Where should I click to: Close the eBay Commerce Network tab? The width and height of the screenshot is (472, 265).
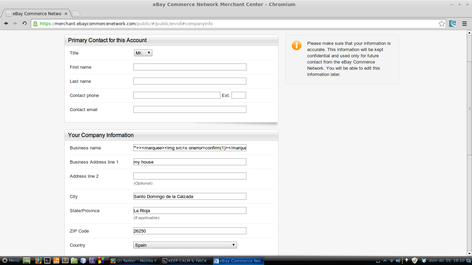click(67, 14)
